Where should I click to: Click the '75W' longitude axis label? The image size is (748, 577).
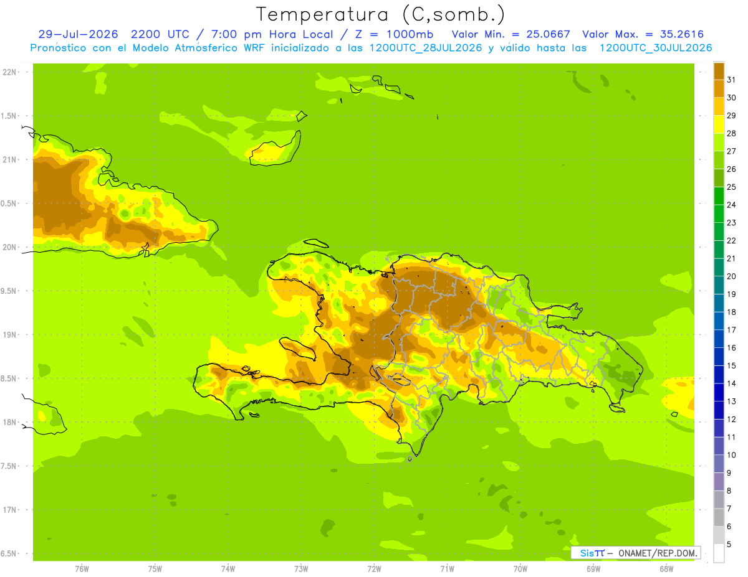click(155, 569)
